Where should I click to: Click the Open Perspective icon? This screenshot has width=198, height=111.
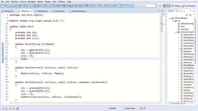click(x=160, y=6)
